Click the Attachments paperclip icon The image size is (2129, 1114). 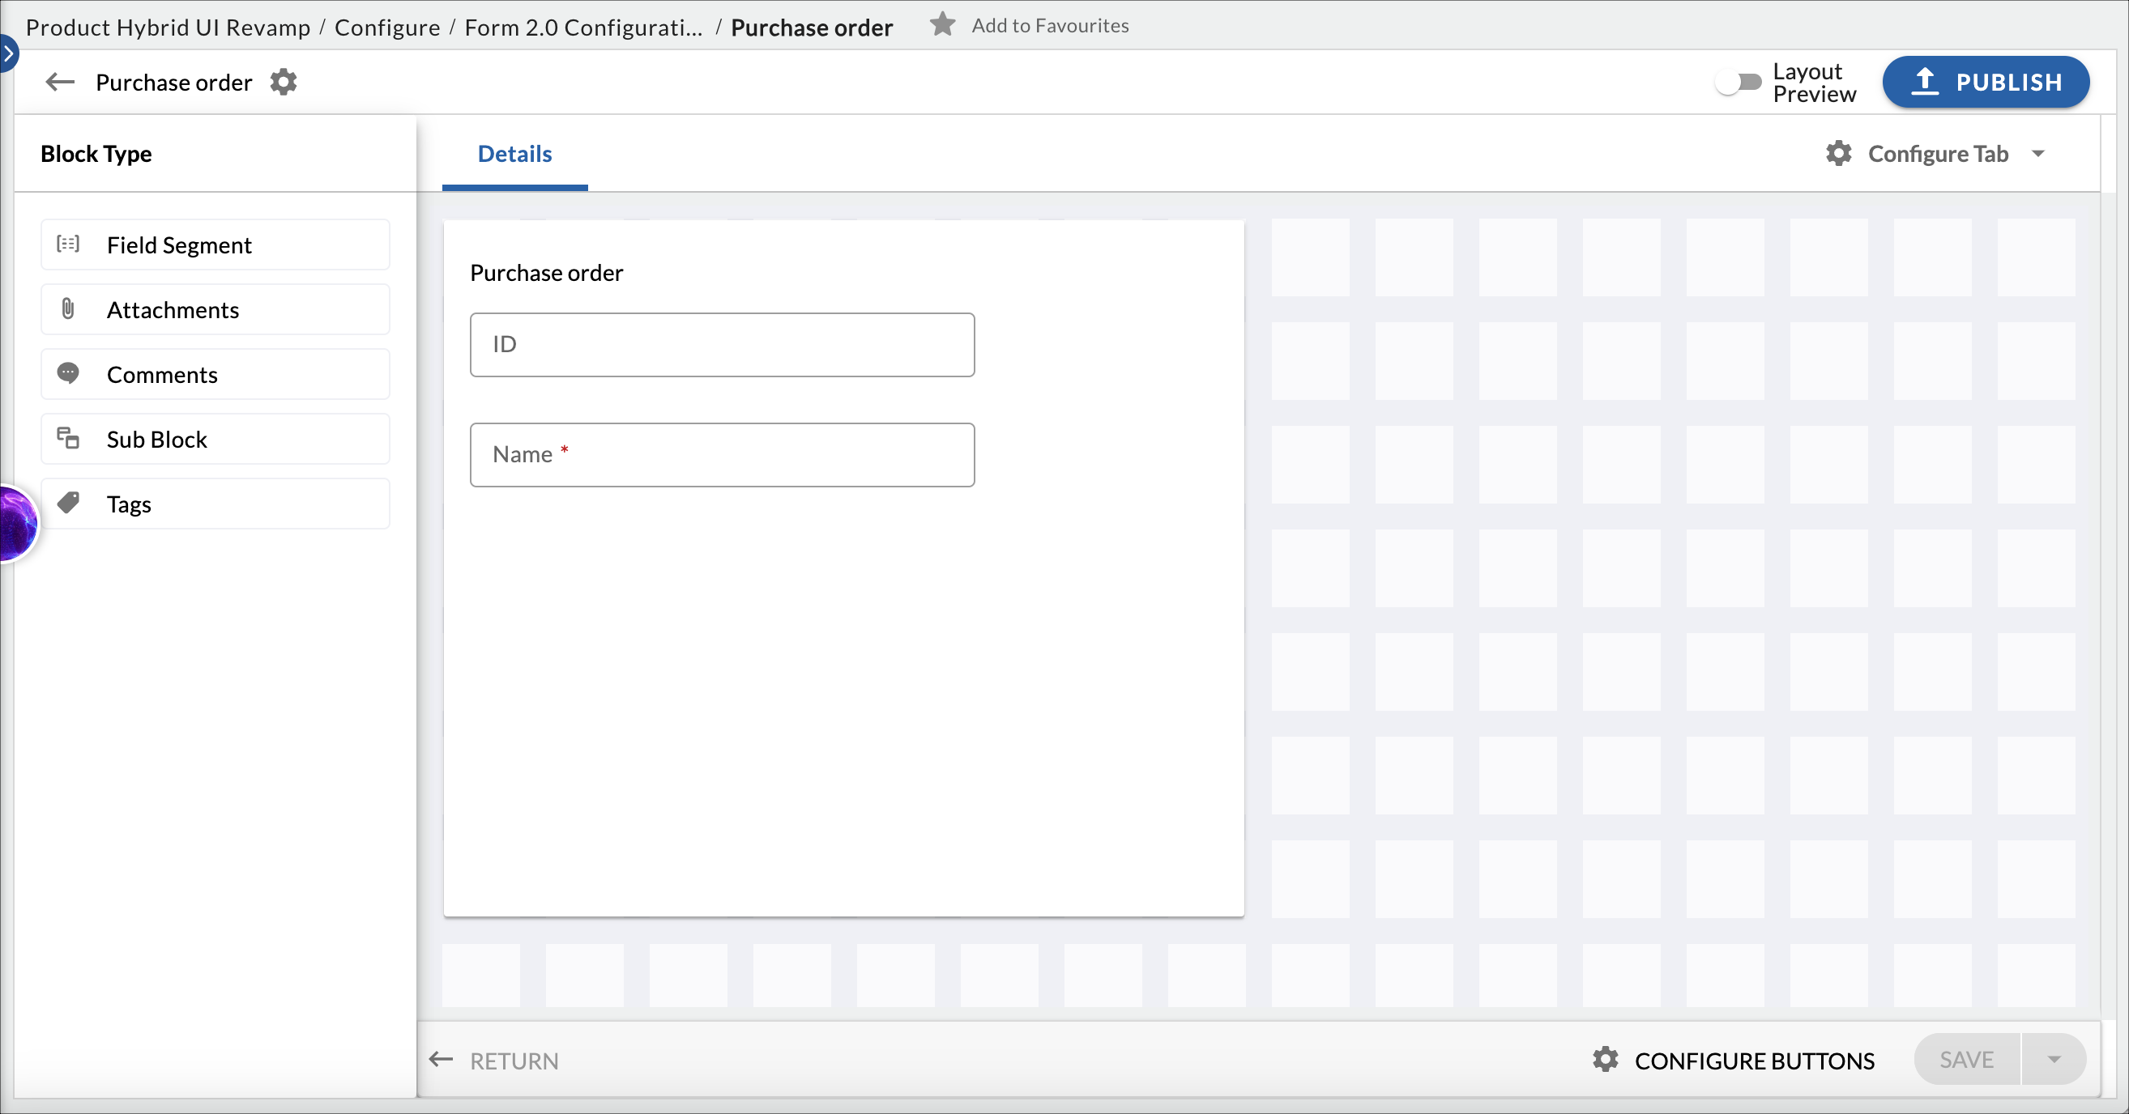click(68, 308)
